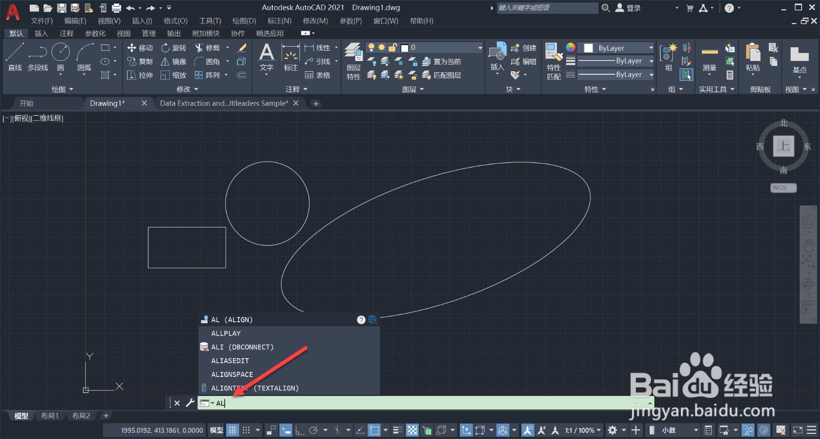The image size is (820, 439).
Task: Open Layer Properties (图层特性)
Action: [x=353, y=61]
